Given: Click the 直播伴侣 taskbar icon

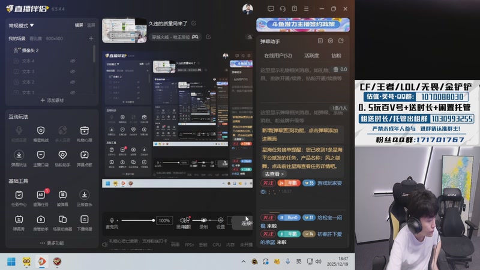Looking at the screenshot, I should point(42,262).
